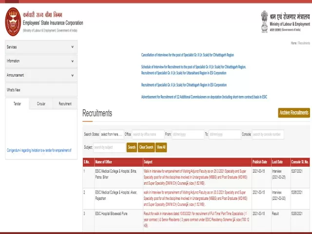Click the Archive Recruitments button
This screenshot has height=234, width=312.
coord(293,113)
